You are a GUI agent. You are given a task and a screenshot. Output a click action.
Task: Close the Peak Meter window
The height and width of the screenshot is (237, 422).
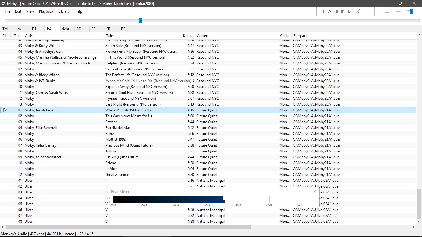pos(315,191)
